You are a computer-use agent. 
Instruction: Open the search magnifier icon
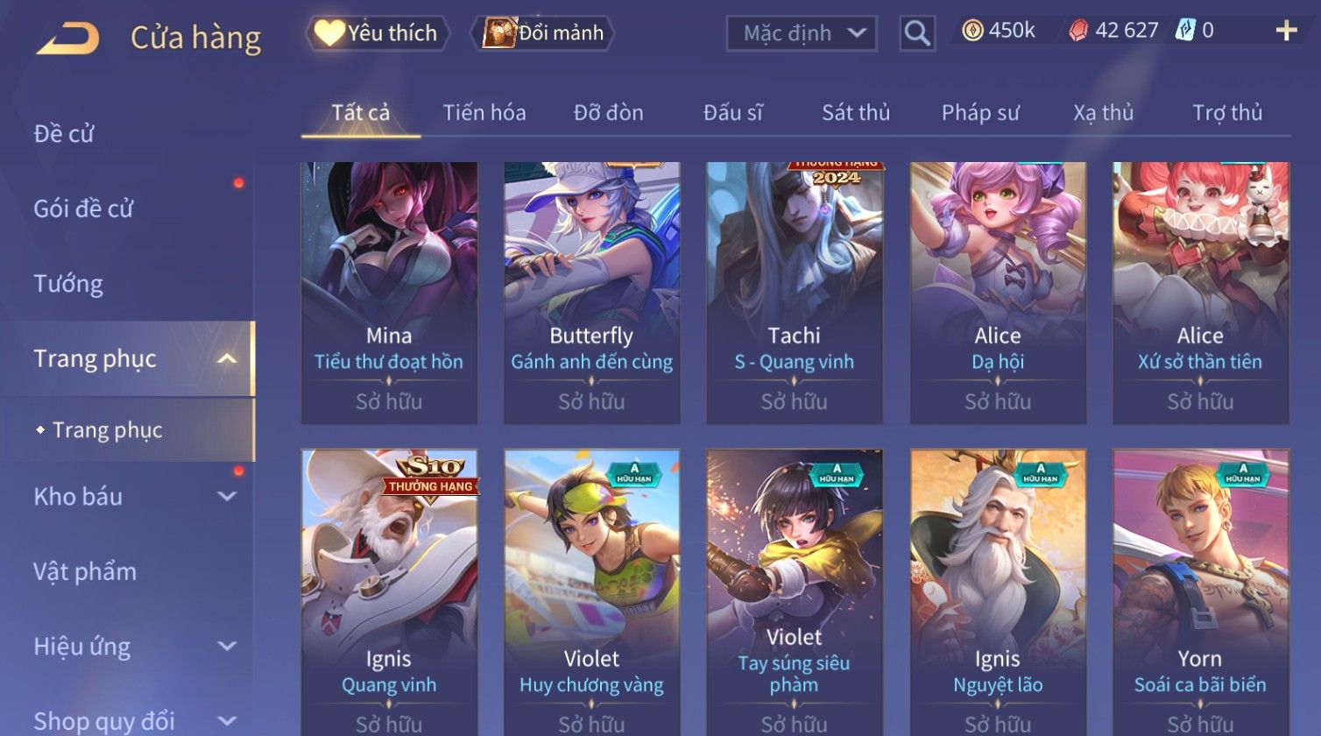(x=917, y=33)
